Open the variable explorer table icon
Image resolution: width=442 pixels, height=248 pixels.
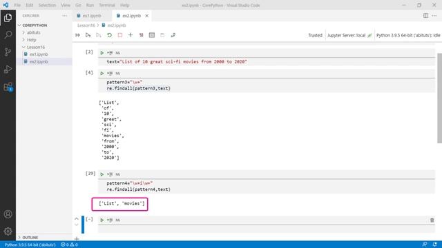pos(152,35)
